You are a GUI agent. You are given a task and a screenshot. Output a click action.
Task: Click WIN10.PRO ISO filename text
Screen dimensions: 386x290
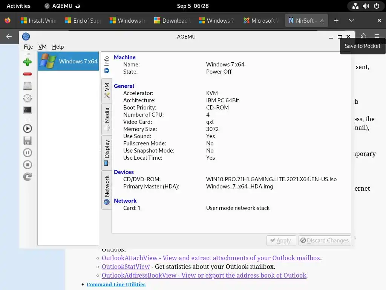[271, 179]
